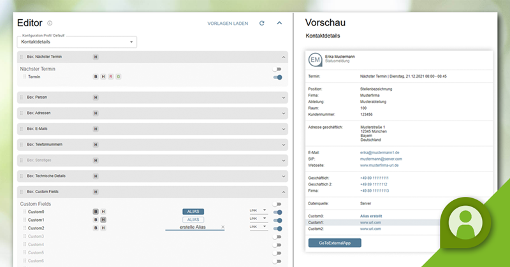
Task: Collapse the Box: Custom Fields section
Action: [x=282, y=191]
